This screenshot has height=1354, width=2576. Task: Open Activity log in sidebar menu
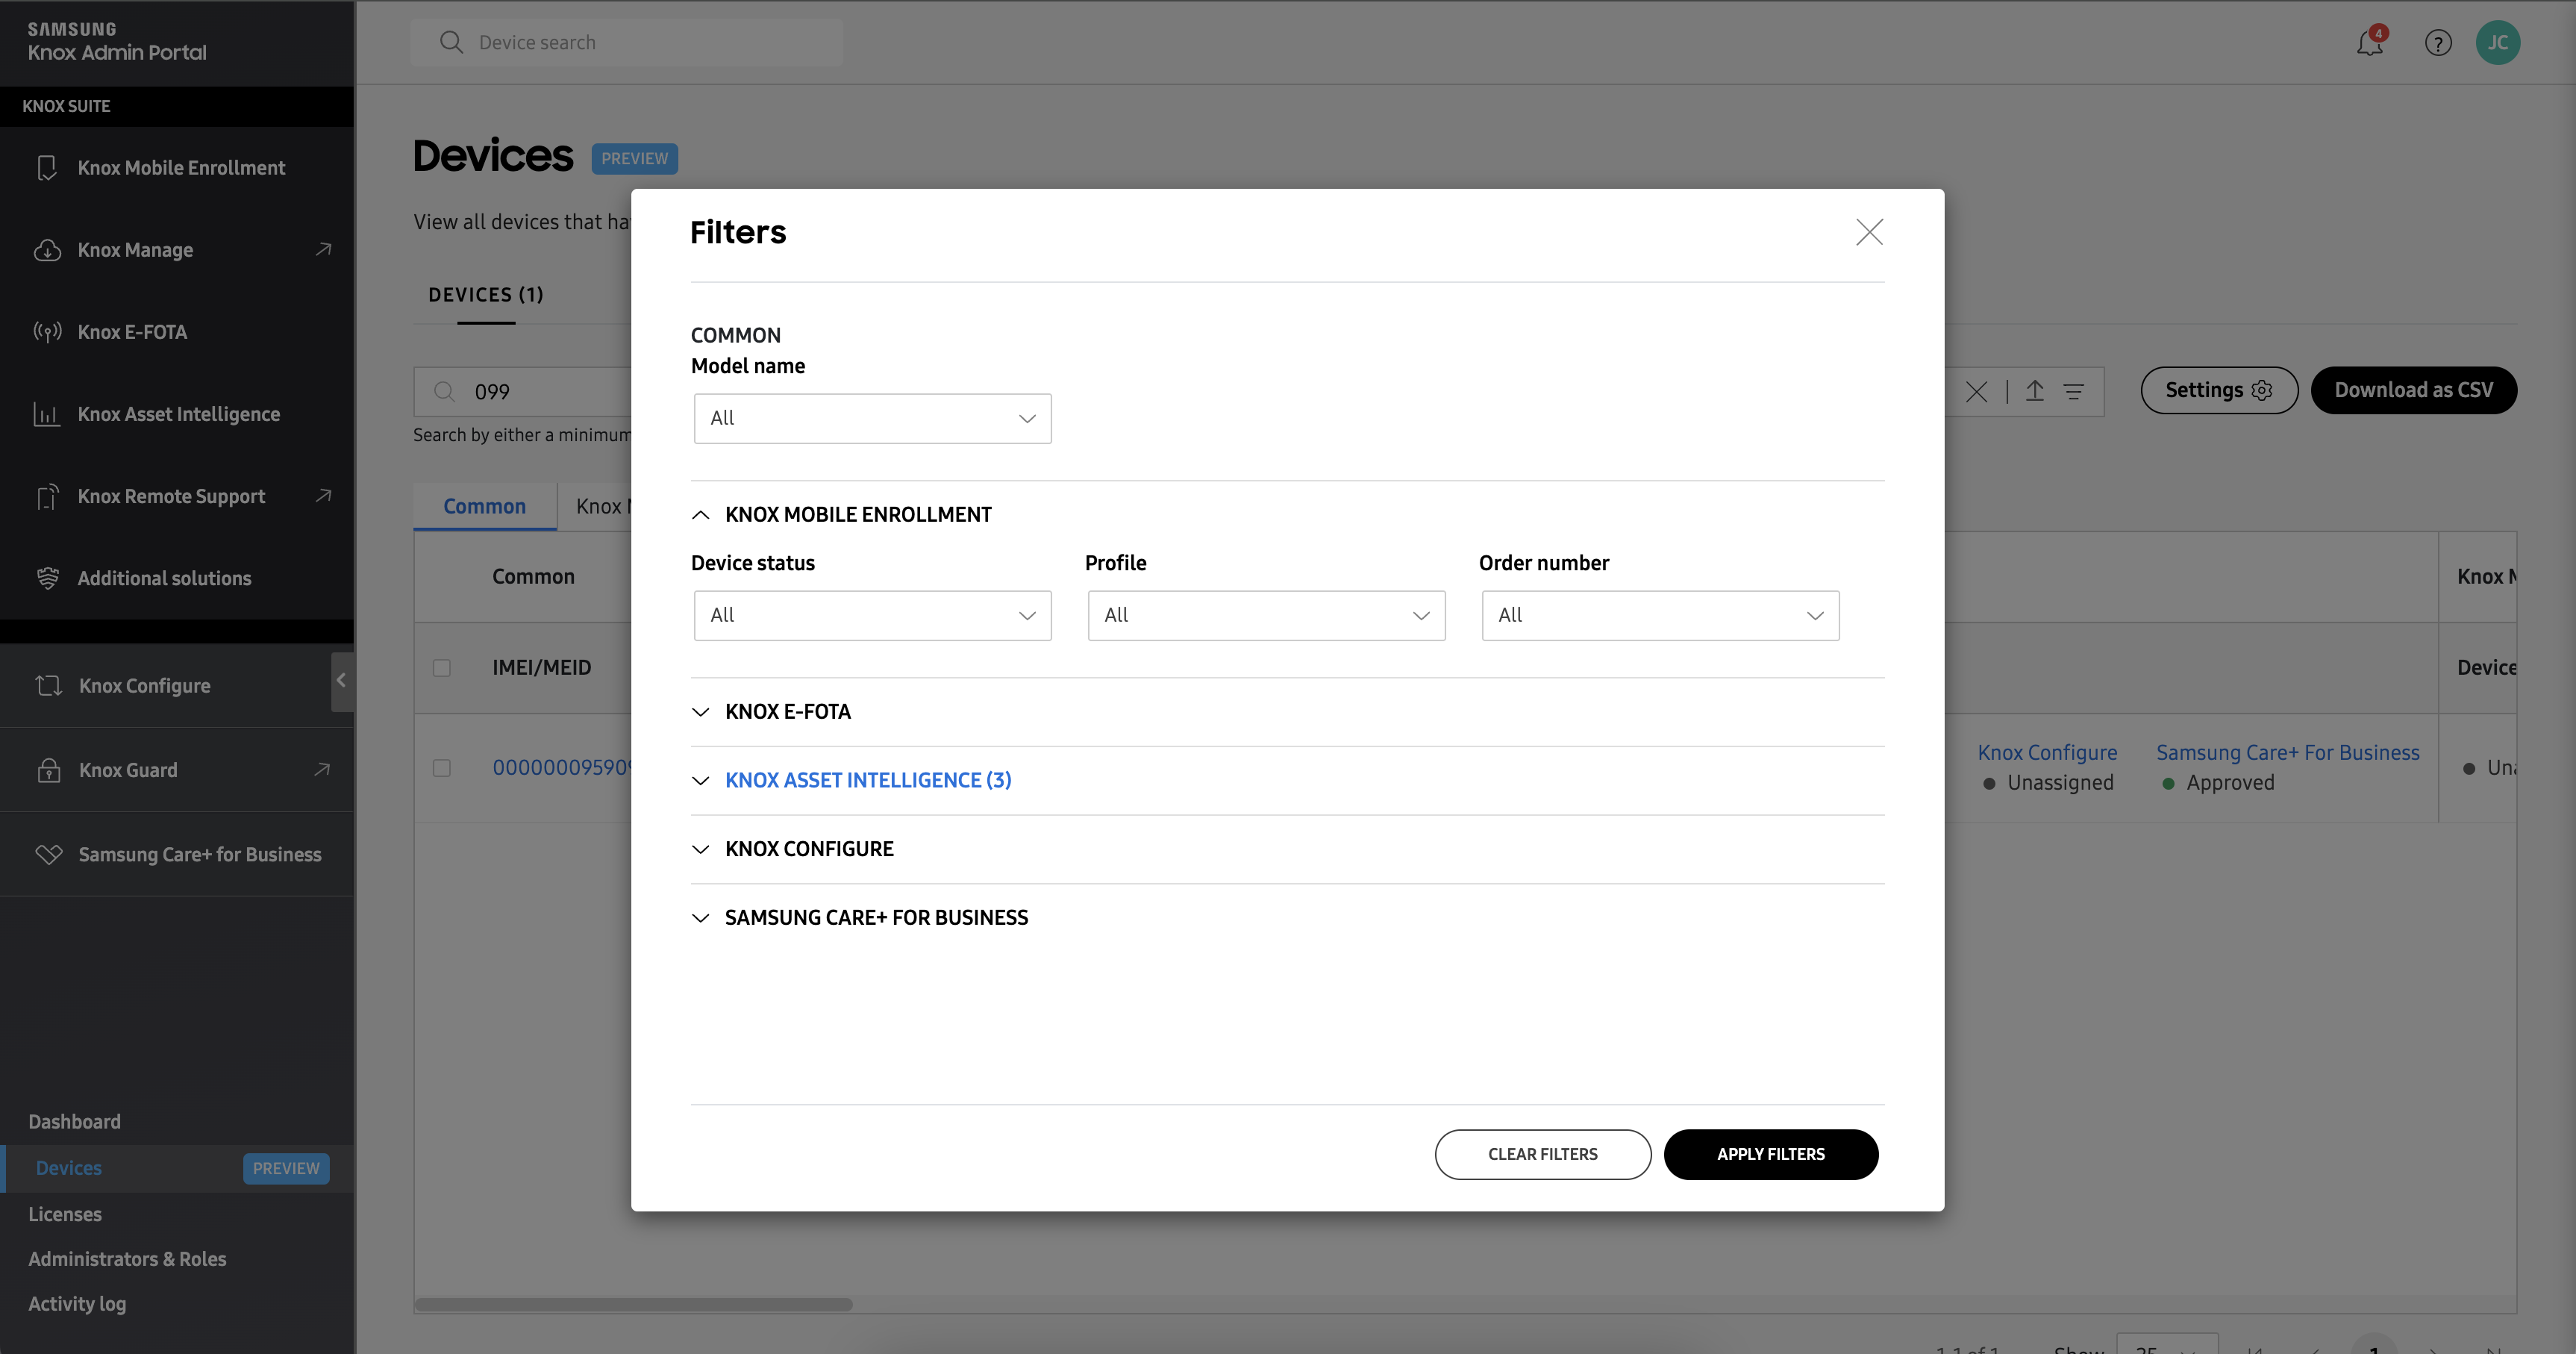click(x=77, y=1304)
